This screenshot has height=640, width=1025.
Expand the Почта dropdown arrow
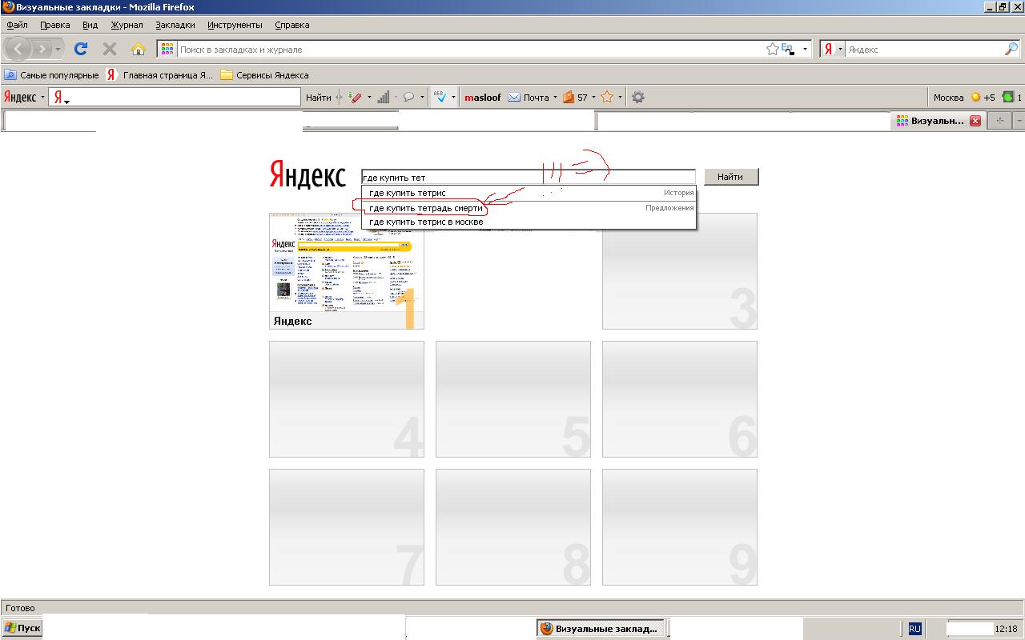tap(555, 98)
